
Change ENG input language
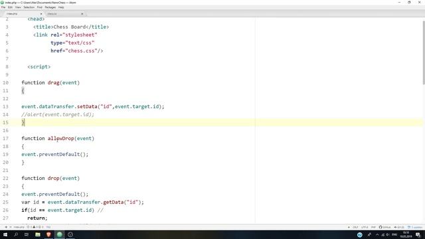[394, 234]
